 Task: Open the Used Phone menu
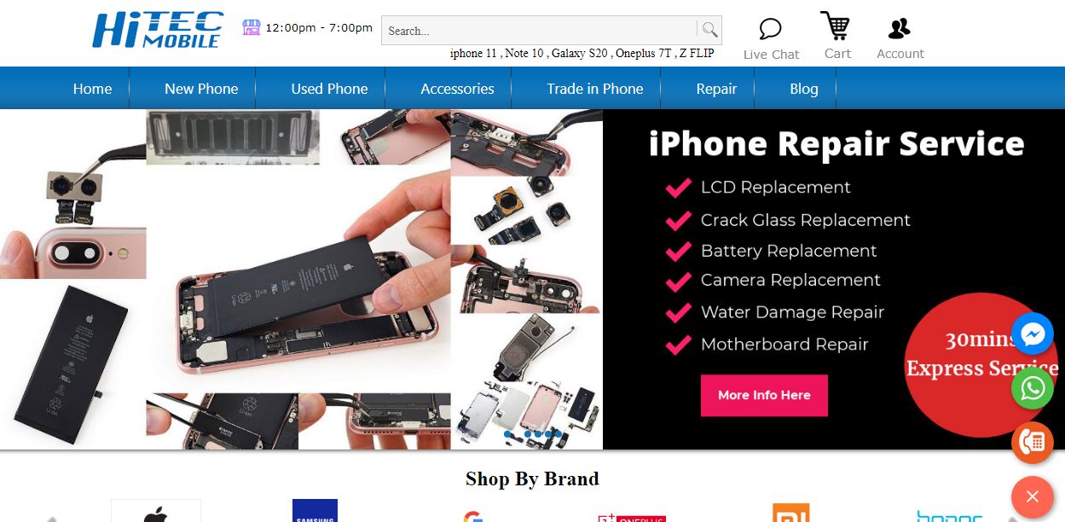click(x=329, y=89)
